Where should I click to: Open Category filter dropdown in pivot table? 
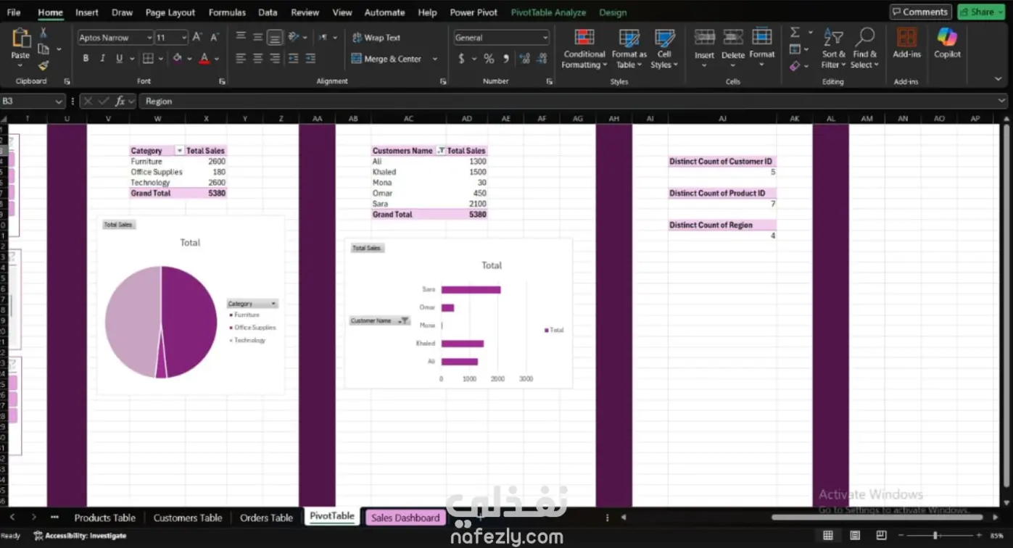[180, 151]
